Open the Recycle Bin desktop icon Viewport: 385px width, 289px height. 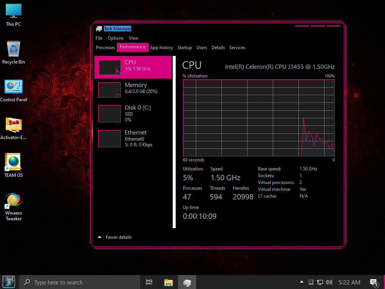pos(14,53)
